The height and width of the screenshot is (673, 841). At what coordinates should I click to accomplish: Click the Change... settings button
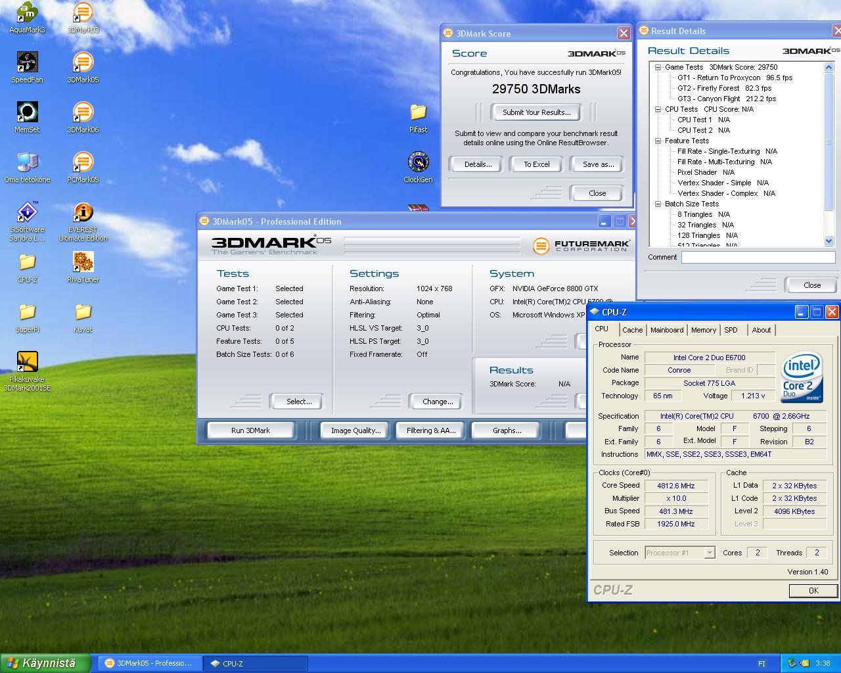pos(438,402)
